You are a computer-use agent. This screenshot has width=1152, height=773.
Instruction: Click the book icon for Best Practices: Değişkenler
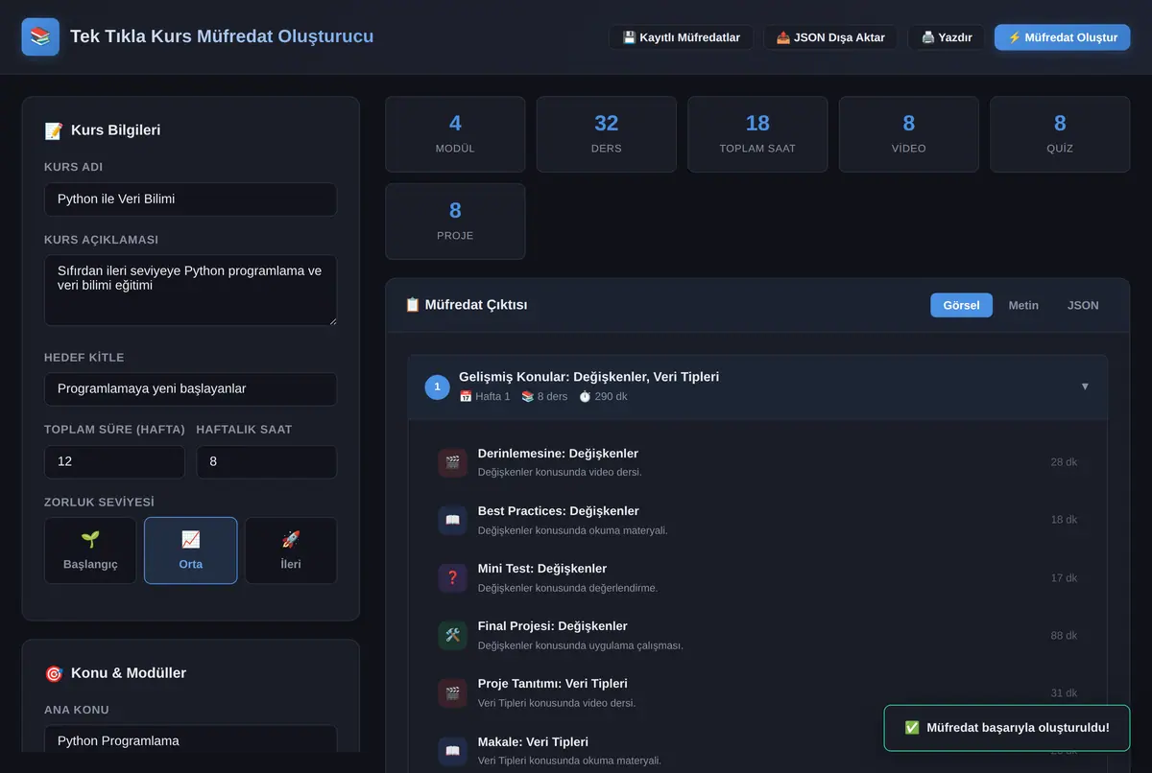point(452,520)
